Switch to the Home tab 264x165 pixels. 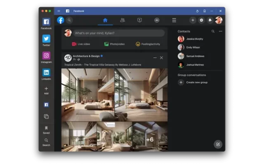[105, 20]
